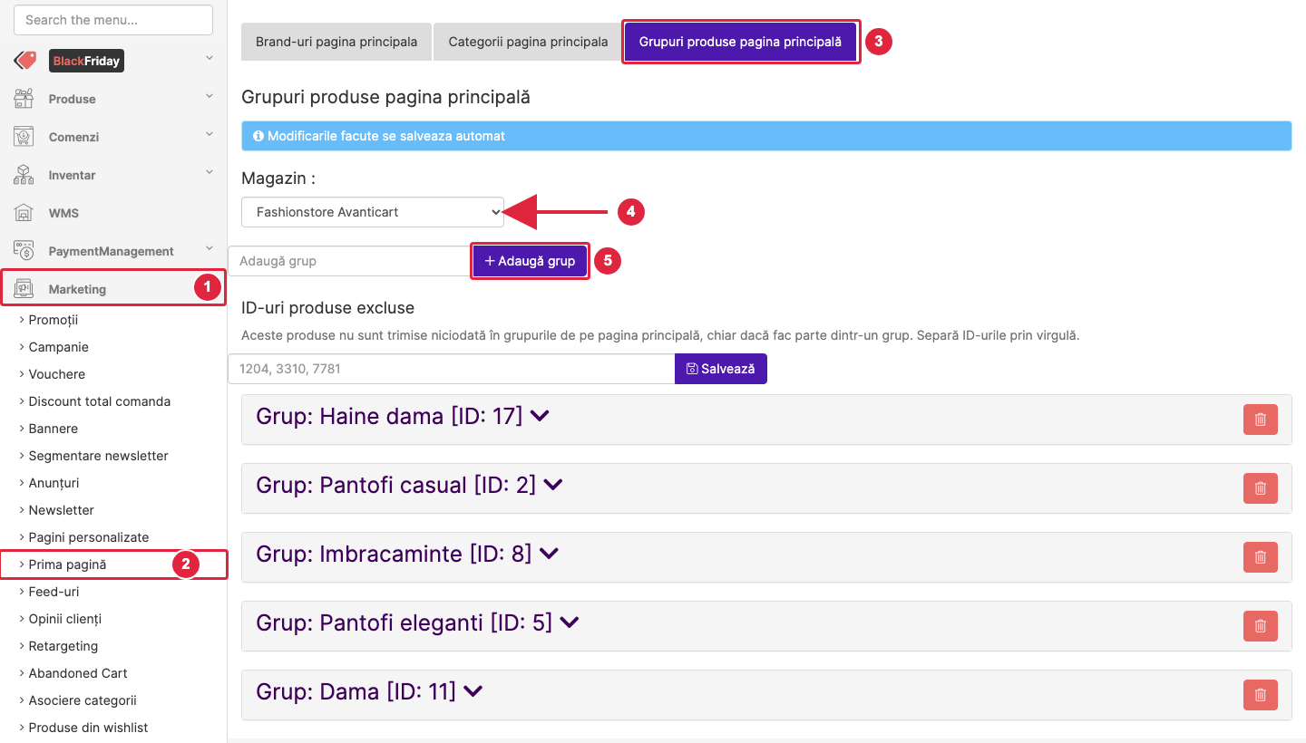Open the Prima pagină menu item
The width and height of the screenshot is (1306, 743).
click(x=67, y=564)
